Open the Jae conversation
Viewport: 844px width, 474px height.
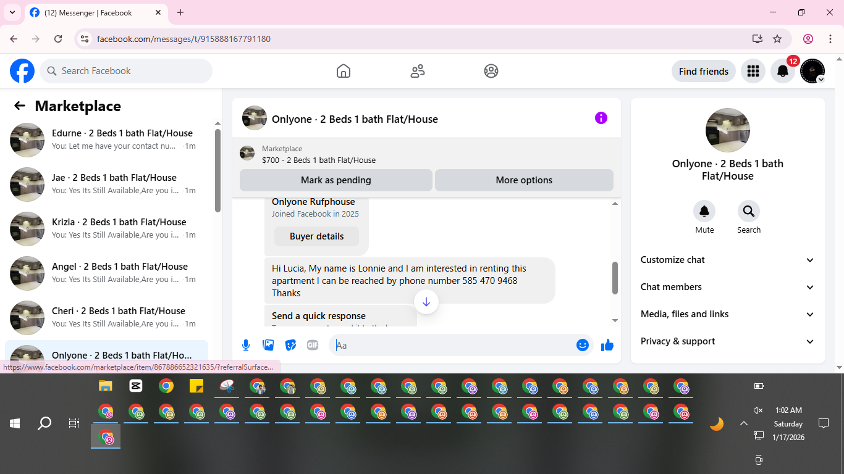click(x=106, y=184)
